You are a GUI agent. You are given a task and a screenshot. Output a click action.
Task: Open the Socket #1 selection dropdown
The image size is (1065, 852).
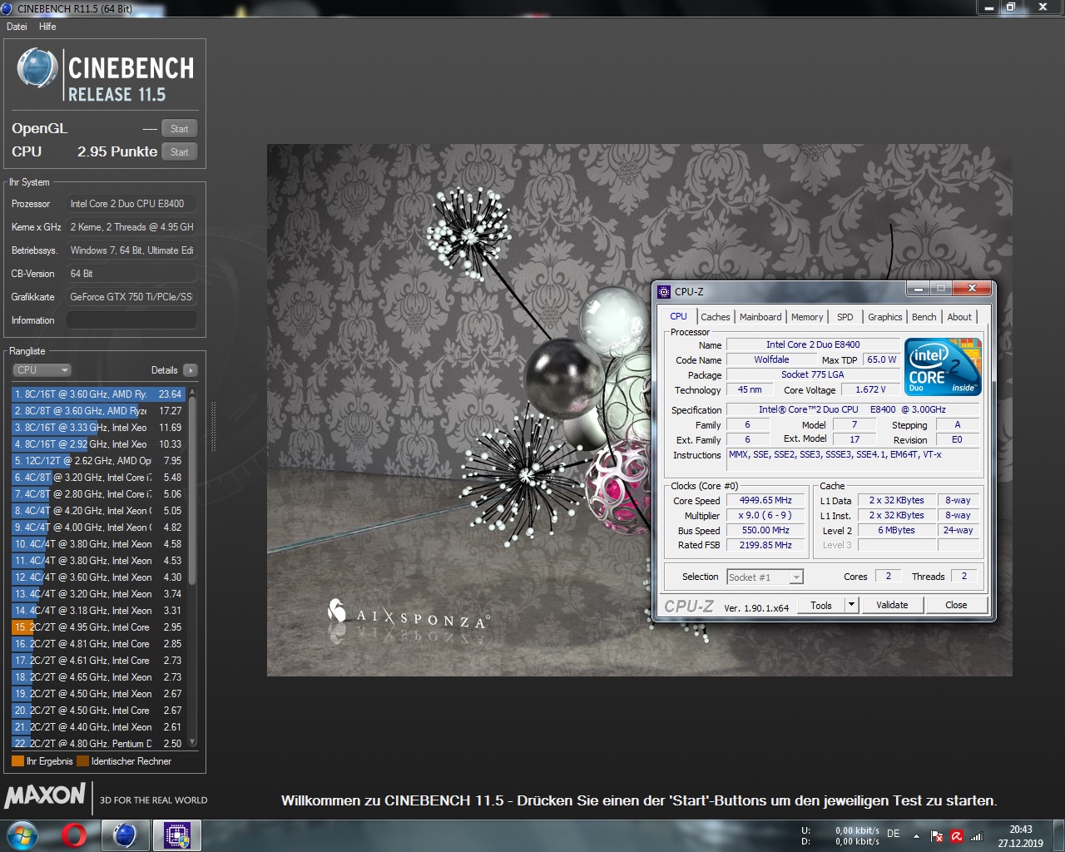(x=765, y=577)
